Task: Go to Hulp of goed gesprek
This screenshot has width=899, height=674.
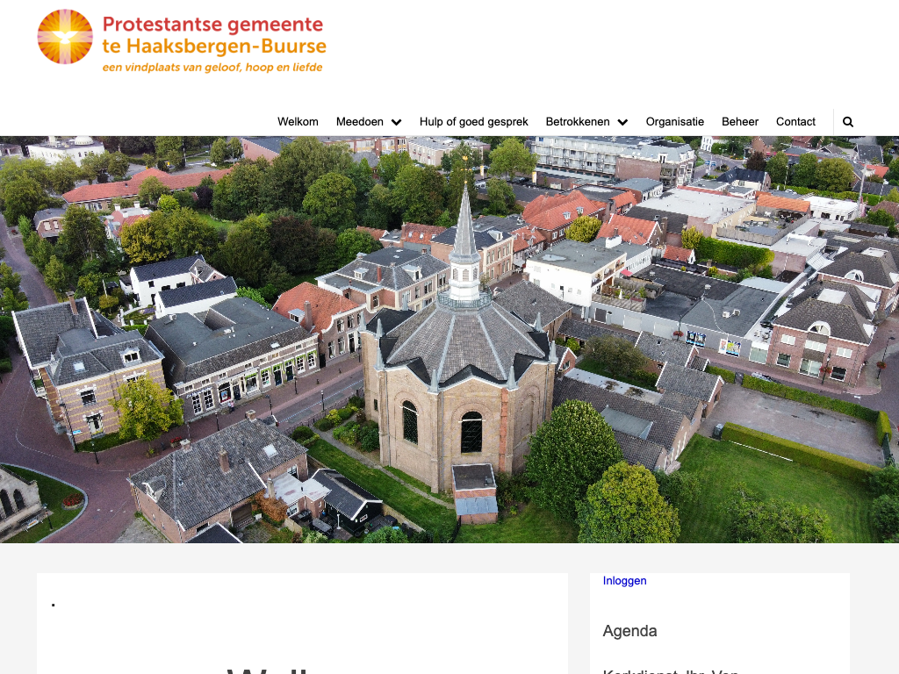Action: [473, 122]
